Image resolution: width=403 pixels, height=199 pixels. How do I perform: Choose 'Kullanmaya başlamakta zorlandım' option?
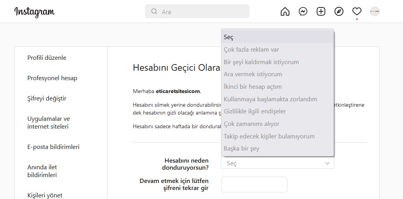click(278, 99)
